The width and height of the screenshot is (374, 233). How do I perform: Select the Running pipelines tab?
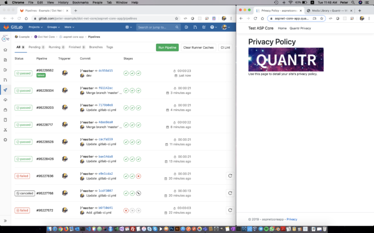[57, 47]
